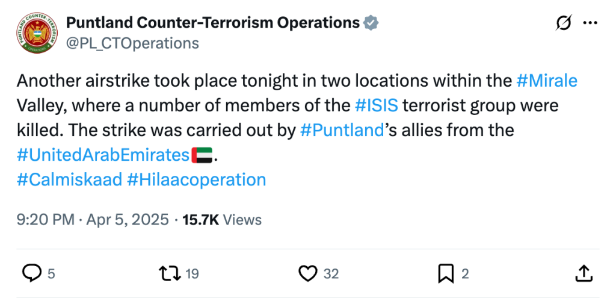Open the three-dot more options menu
This screenshot has width=616, height=298.
click(x=591, y=23)
